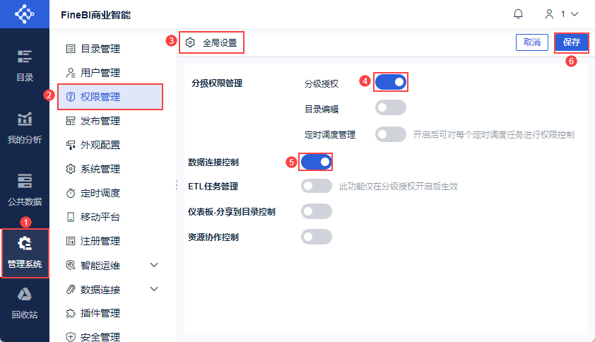Click the panel collapse handle

tap(175, 184)
